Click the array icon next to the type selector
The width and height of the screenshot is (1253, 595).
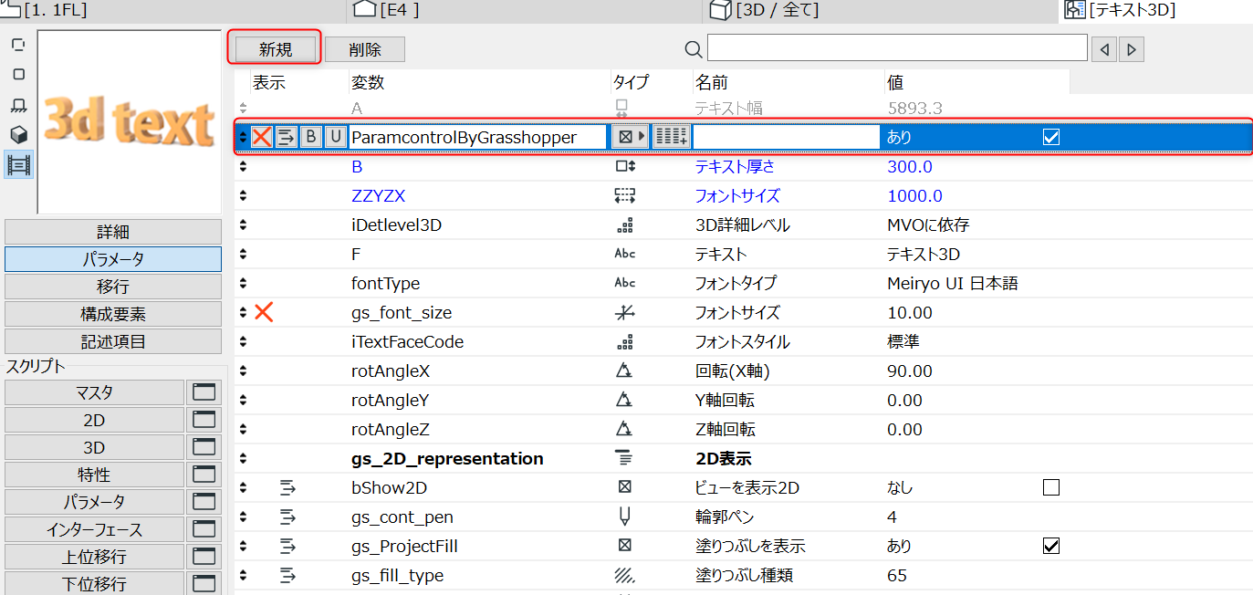pos(672,137)
